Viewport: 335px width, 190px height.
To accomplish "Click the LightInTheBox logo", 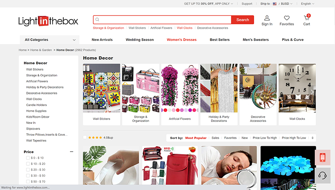I will (x=48, y=21).
